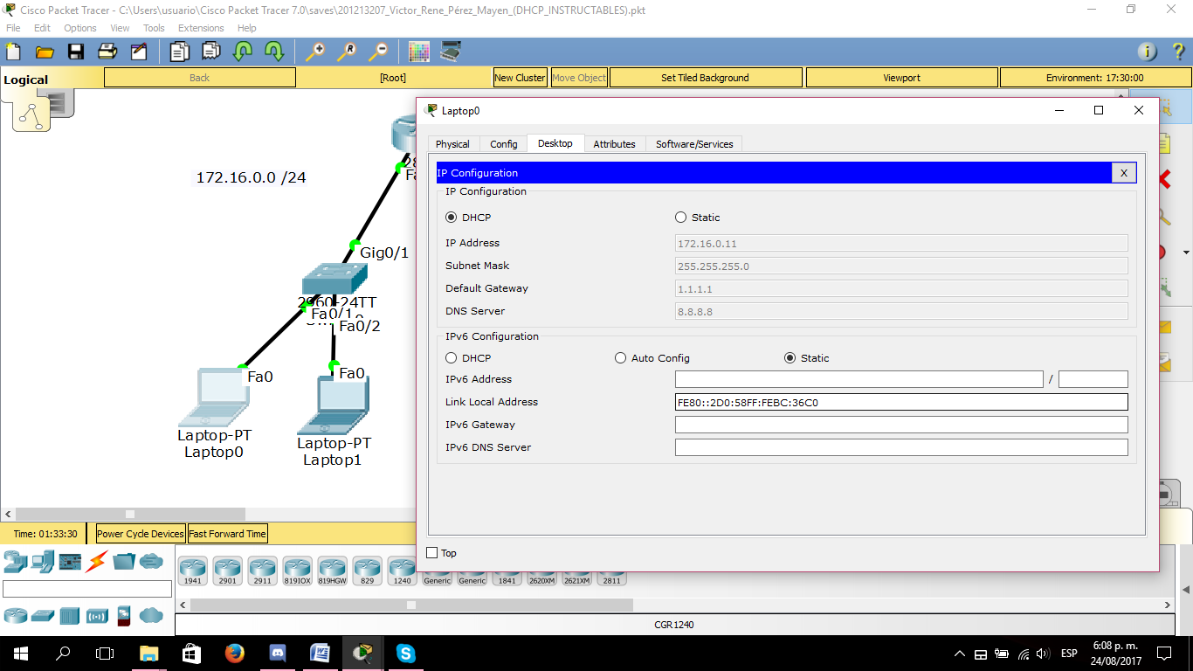Open the Extensions menu
Image resolution: width=1193 pixels, height=671 pixels.
(201, 27)
